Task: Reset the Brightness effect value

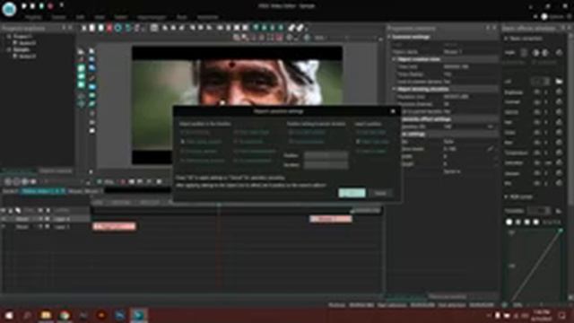Action: click(559, 92)
